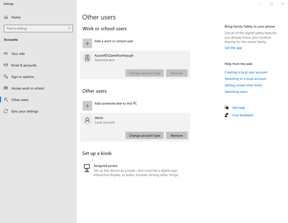Open the Assigned access kiosk icon

[x=87, y=168]
